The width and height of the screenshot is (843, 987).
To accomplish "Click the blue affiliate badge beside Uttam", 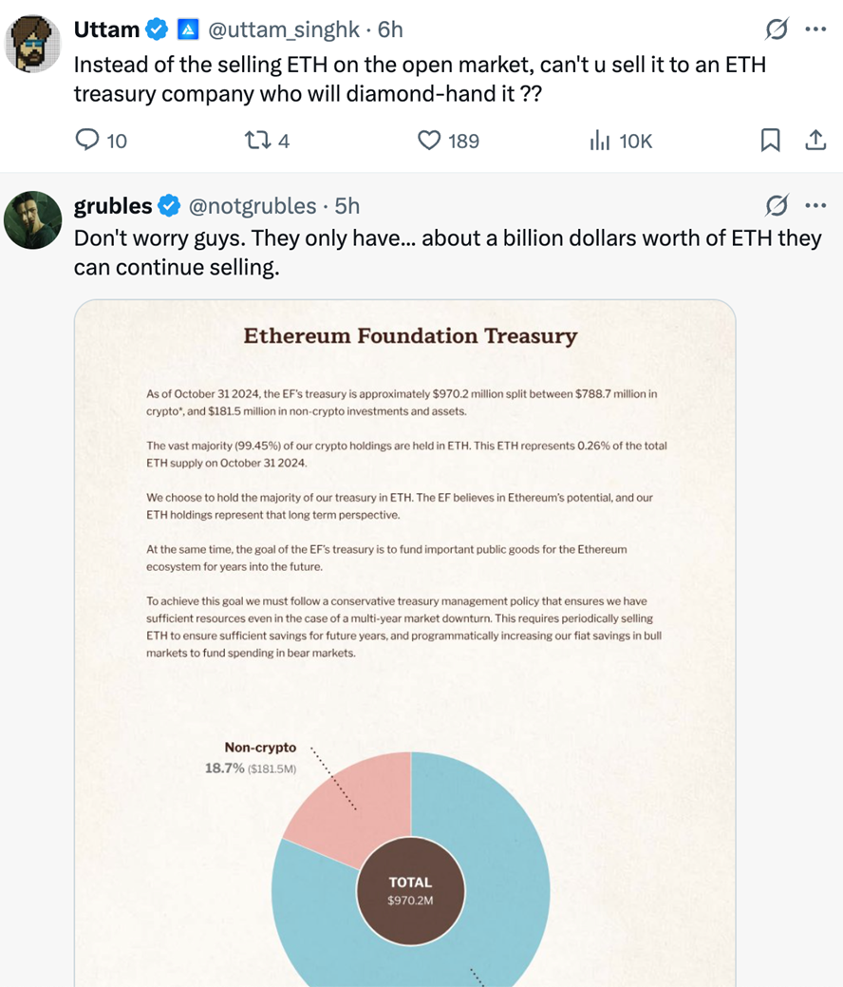I will (x=188, y=30).
